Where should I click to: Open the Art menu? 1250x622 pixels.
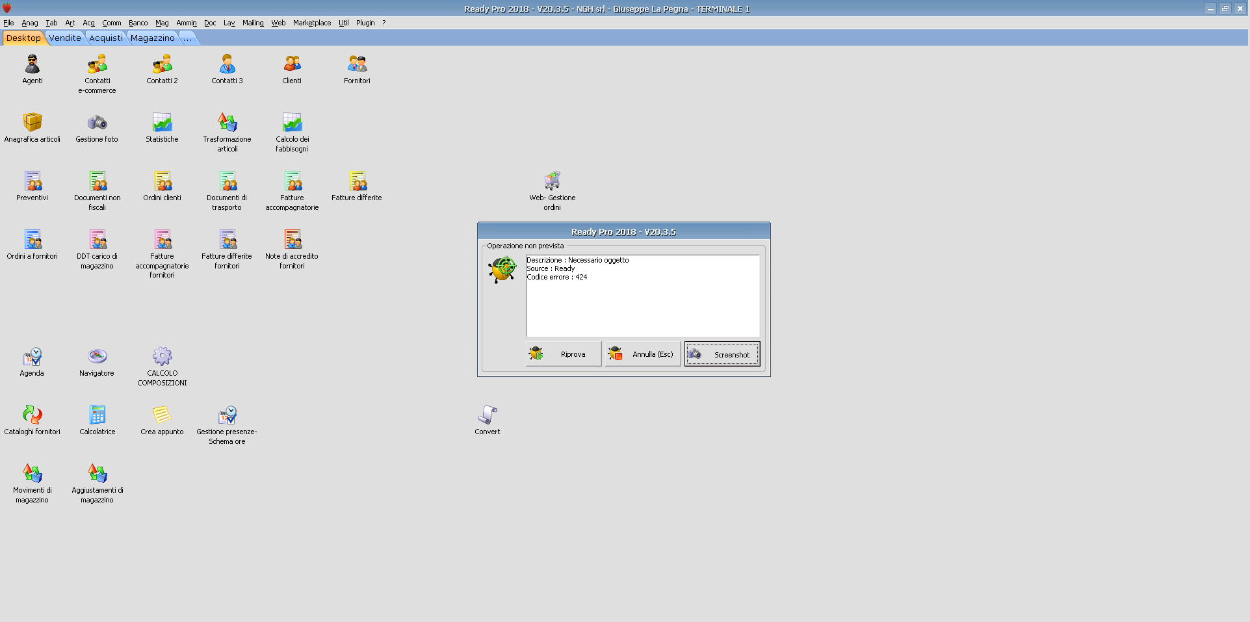[70, 23]
